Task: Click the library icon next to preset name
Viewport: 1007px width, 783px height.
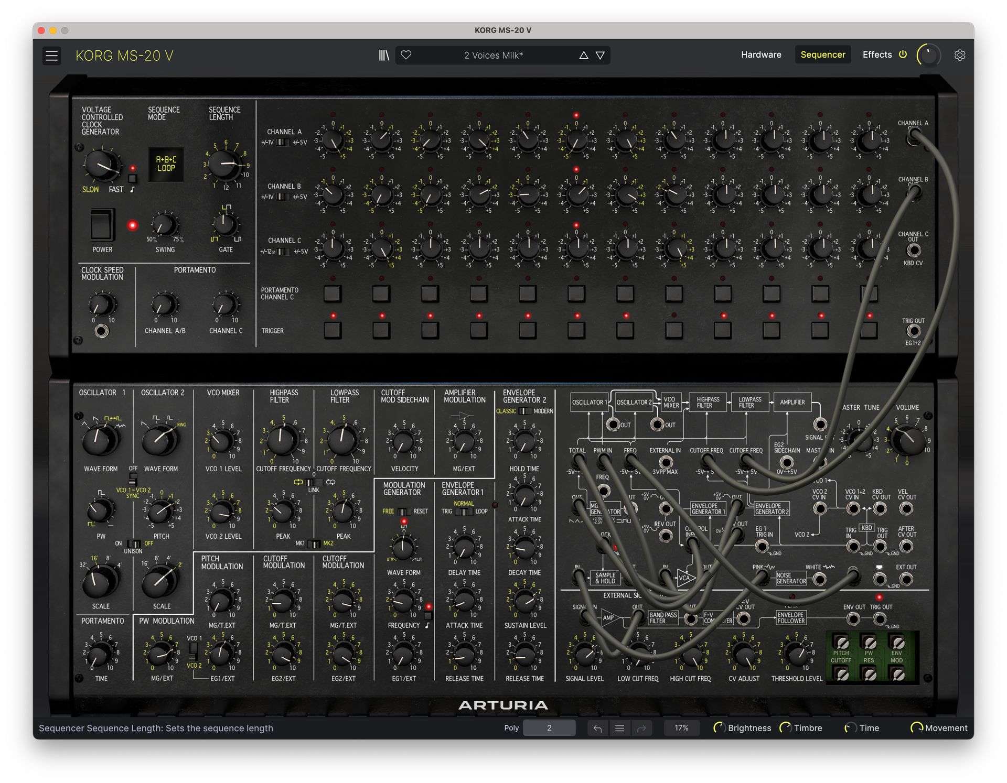Action: pyautogui.click(x=384, y=55)
